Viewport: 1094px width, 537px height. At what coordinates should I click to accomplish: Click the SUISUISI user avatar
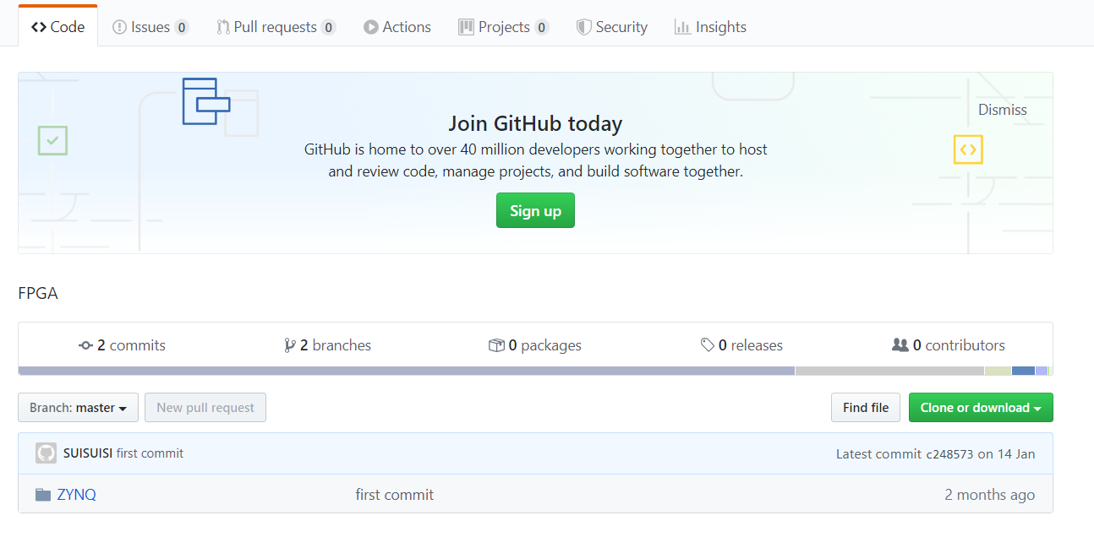(x=46, y=453)
